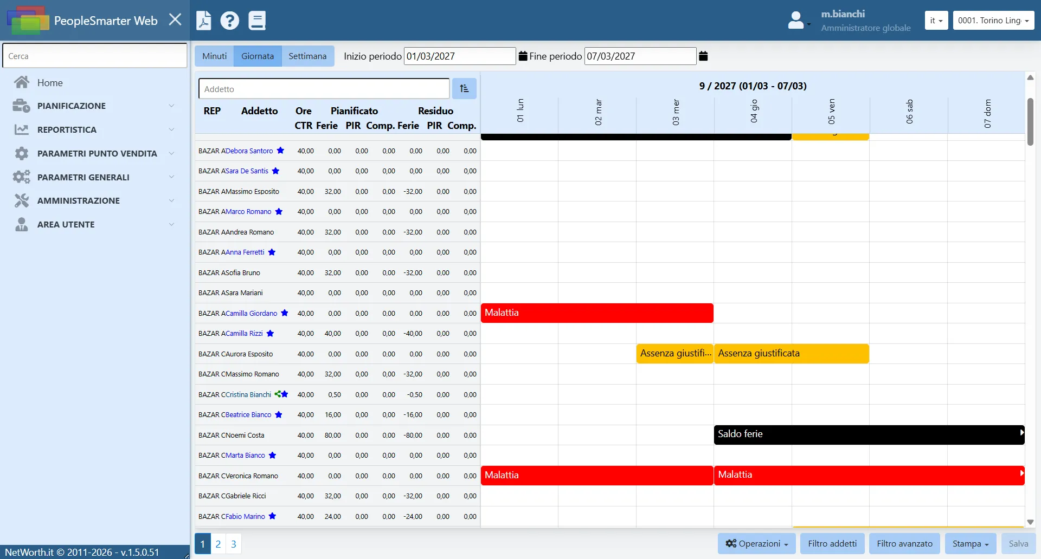Open the Operazioni dropdown
This screenshot has height=559, width=1041.
[757, 544]
